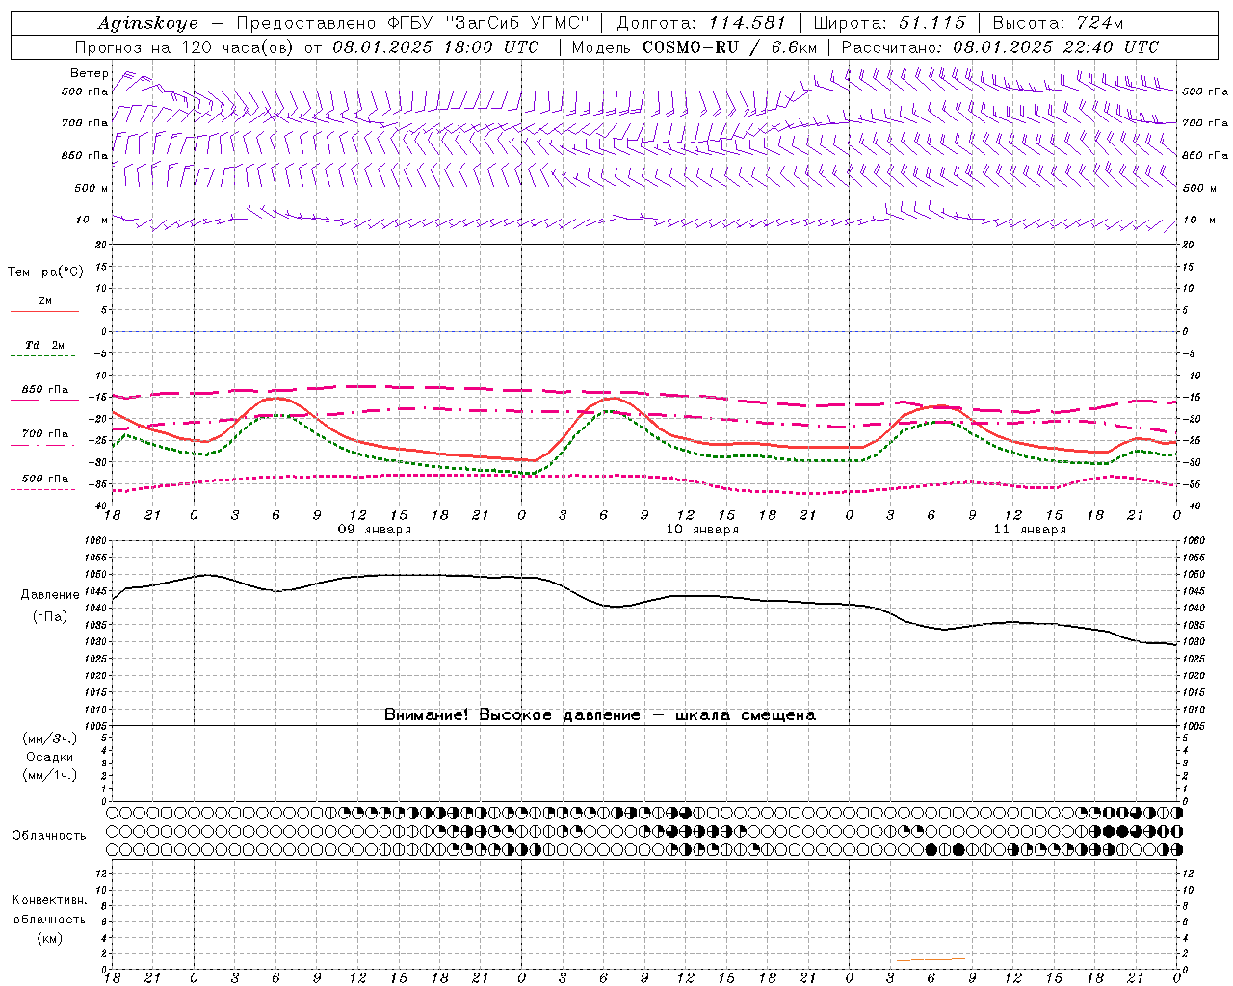This screenshot has width=1233, height=986.
Task: Select the (мм/1ч.) precipitation unit label
Action: pos(50,775)
